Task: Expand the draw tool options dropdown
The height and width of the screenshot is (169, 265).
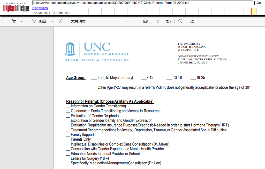Action: point(53,21)
